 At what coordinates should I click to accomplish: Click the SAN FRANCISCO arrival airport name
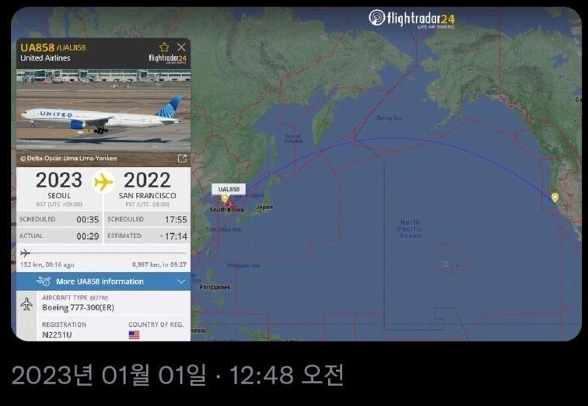point(147,196)
